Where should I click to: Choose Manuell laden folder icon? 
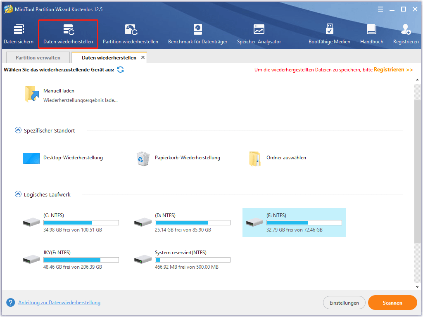click(31, 94)
